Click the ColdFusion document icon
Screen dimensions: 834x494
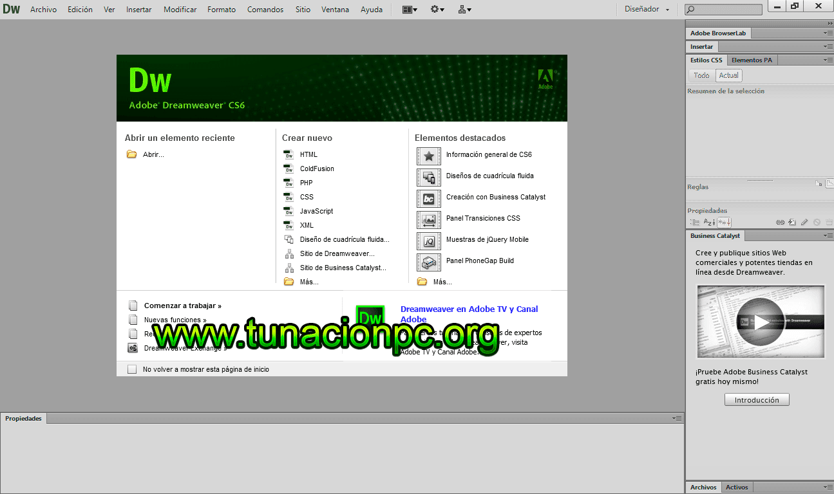[289, 169]
